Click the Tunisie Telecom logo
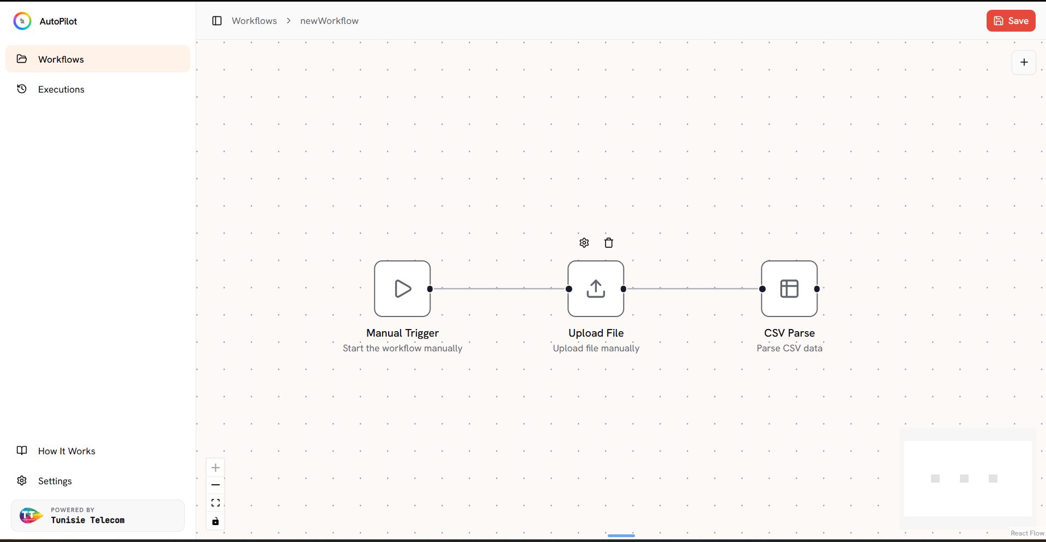 coord(31,515)
